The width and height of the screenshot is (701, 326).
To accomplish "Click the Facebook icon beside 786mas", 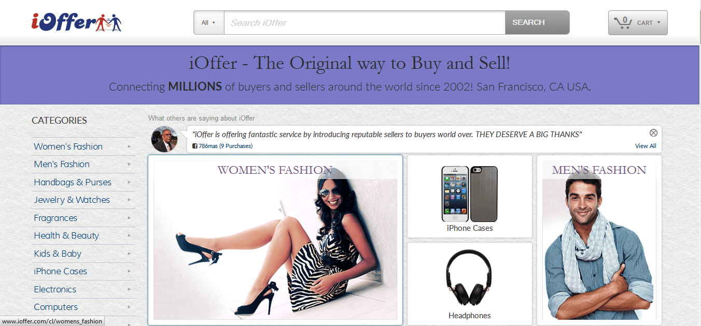I will click(195, 146).
